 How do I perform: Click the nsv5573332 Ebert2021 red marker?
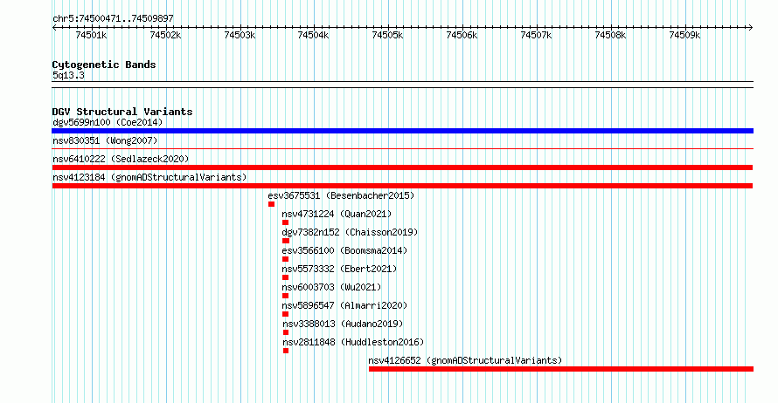[x=285, y=277]
